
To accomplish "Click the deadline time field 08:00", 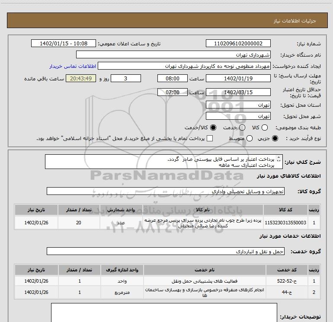I will click(173, 78).
